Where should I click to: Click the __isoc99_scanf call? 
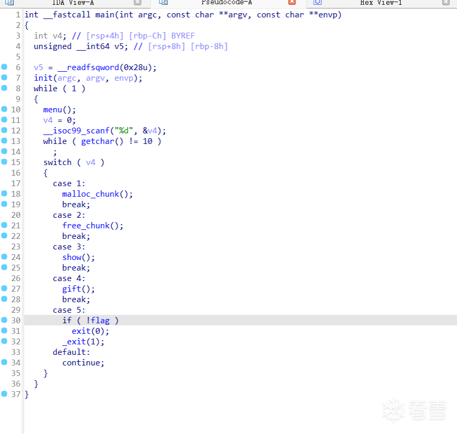pyautogui.click(x=76, y=131)
